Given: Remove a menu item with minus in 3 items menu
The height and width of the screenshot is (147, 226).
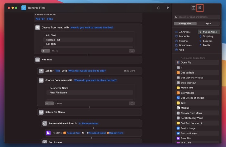Looking at the screenshot, I should [x=48, y=51].
